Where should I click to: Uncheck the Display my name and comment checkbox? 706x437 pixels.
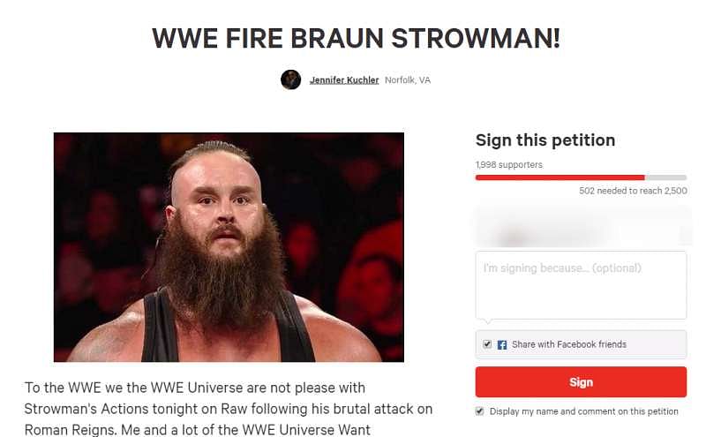pyautogui.click(x=479, y=411)
